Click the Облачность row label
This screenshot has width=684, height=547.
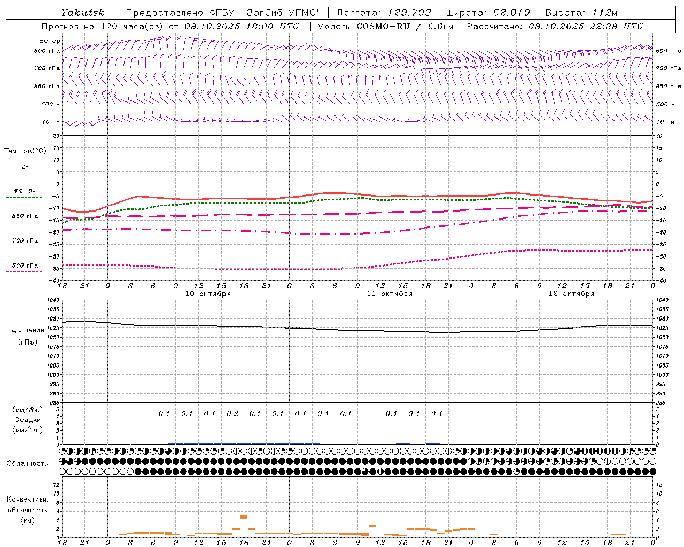(x=27, y=463)
